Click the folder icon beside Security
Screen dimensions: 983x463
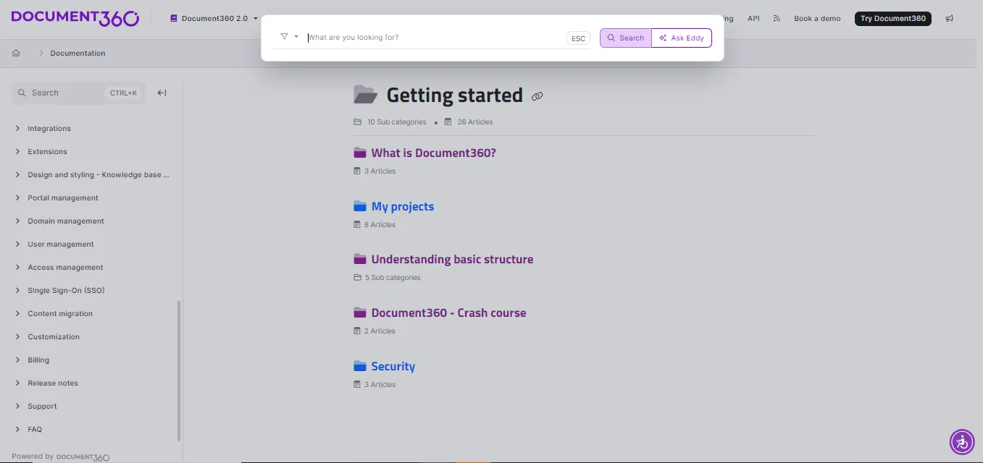(360, 366)
